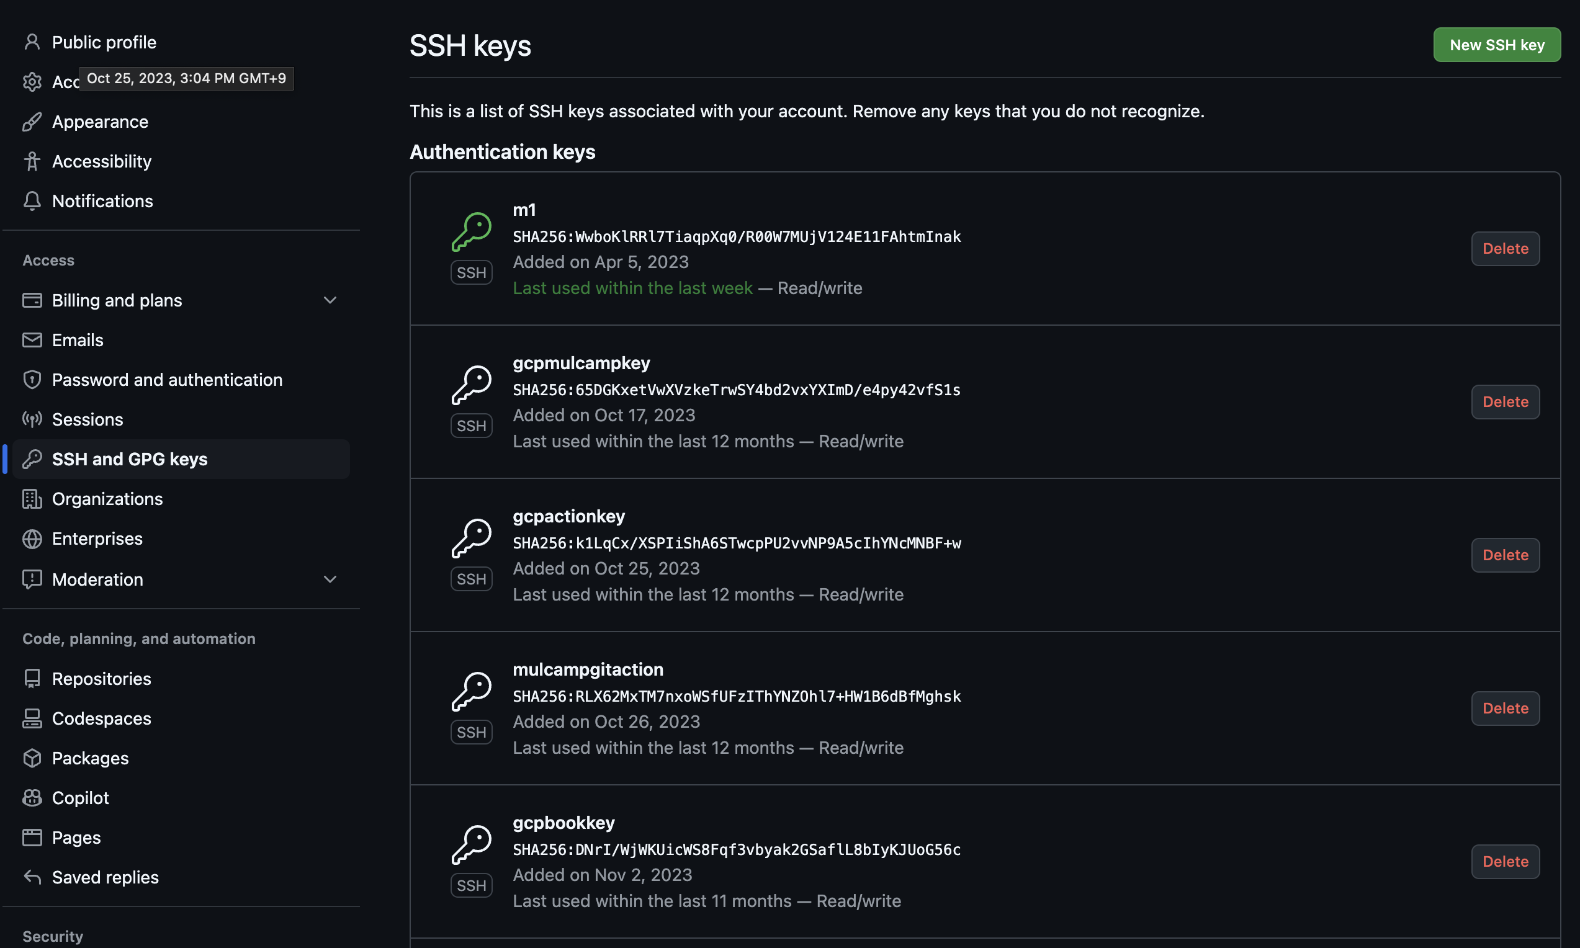The width and height of the screenshot is (1580, 948).
Task: Click 'Added on Oct 25, 2023' text
Action: 606,568
